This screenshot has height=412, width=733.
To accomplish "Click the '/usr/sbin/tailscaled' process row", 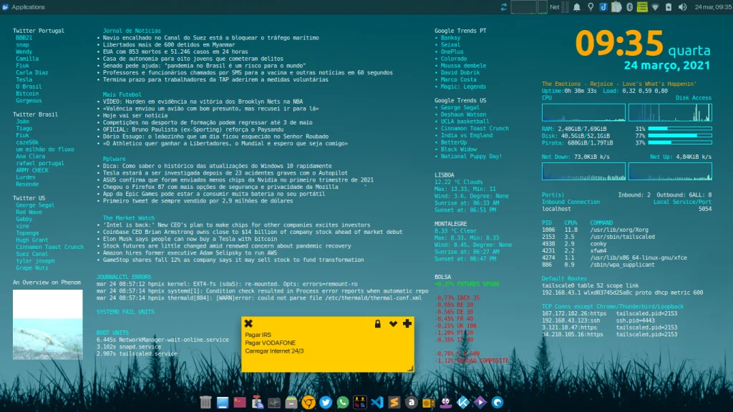I will (x=598, y=237).
